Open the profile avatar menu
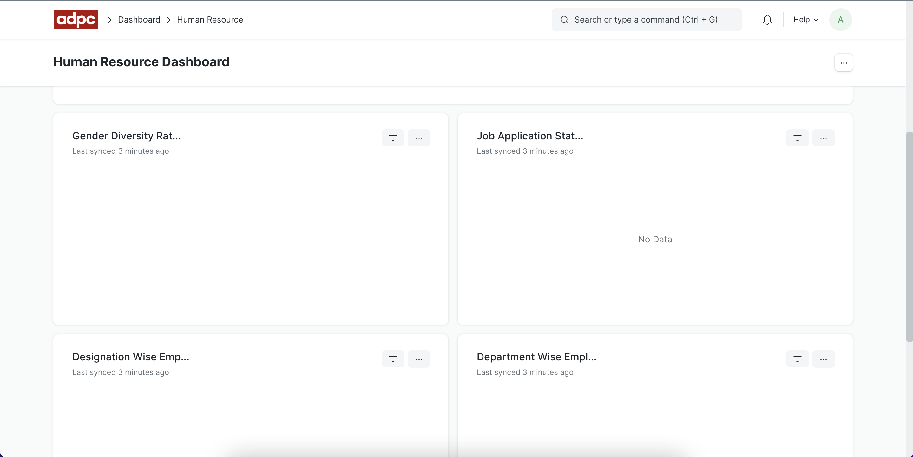The height and width of the screenshot is (457, 913). (841, 19)
